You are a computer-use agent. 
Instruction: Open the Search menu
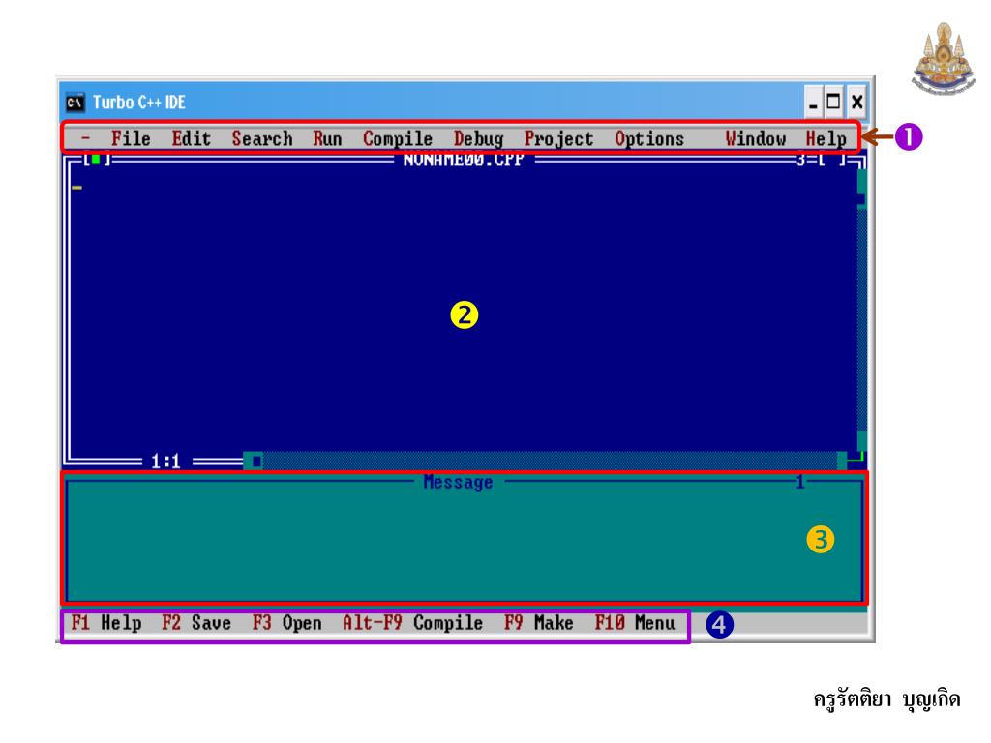pyautogui.click(x=262, y=138)
